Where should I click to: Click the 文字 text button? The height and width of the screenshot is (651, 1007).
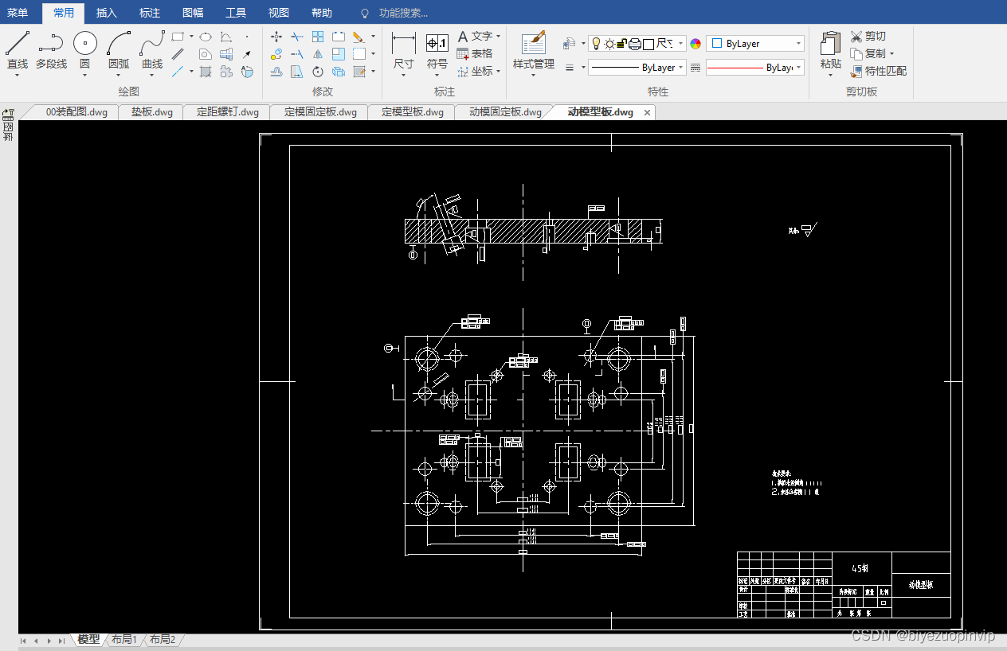[x=475, y=36]
